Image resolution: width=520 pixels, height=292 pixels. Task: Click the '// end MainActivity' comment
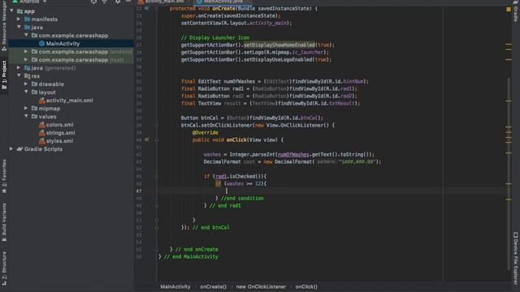click(192, 256)
